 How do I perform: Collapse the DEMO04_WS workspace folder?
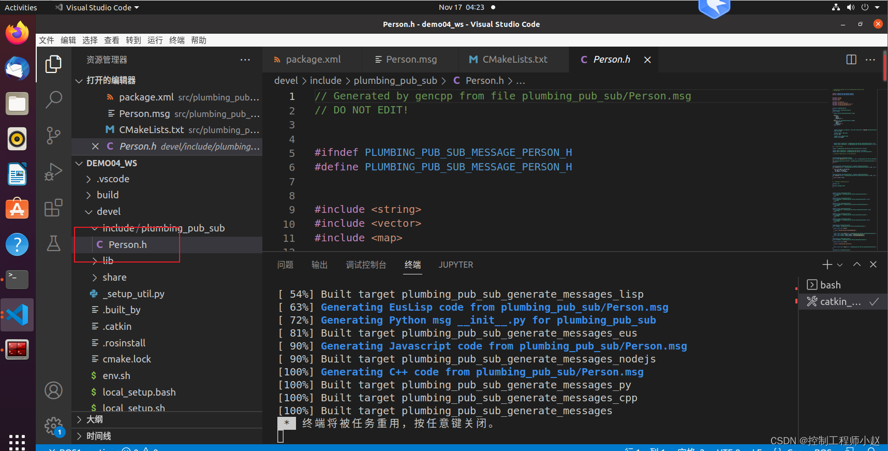(79, 163)
